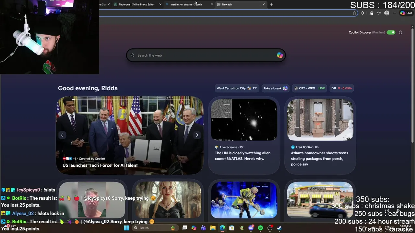This screenshot has width=415, height=233.
Task: Switch to the Photopea Online Photo Editor tab
Action: click(x=136, y=5)
